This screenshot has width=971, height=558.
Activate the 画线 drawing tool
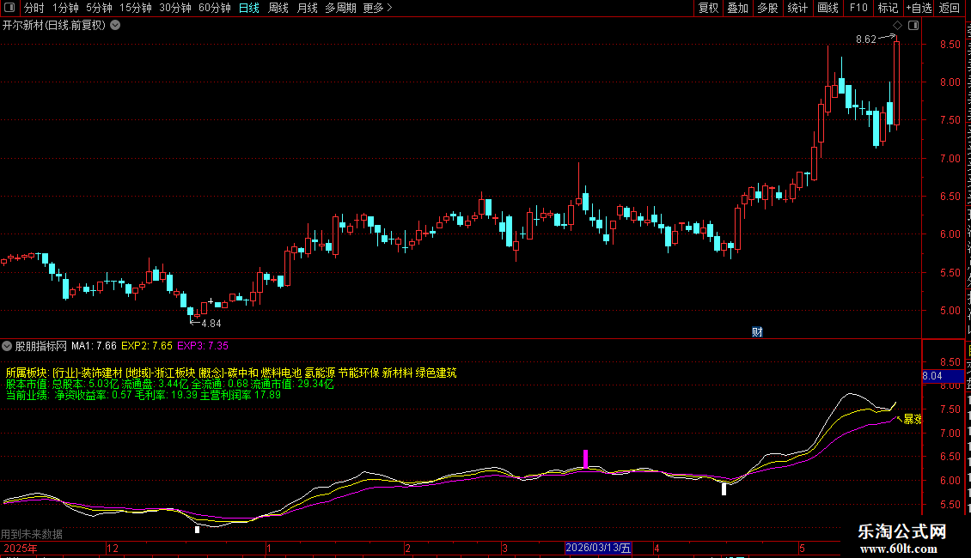click(x=828, y=8)
